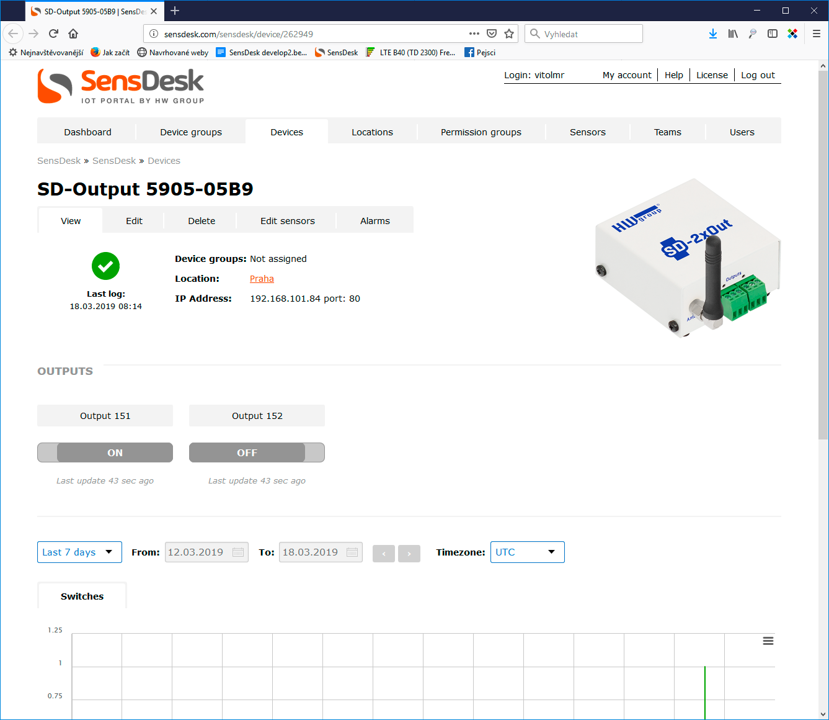Click the Output 152 label button

click(257, 415)
